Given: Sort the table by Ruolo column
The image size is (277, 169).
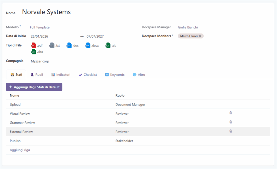Looking at the screenshot, I should pos(120,95).
